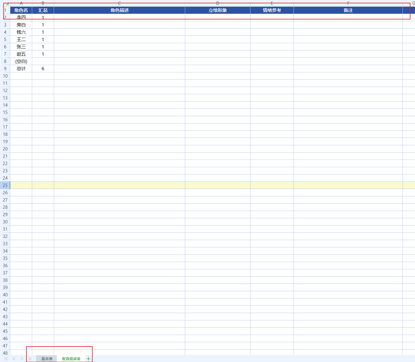The height and width of the screenshot is (362, 415).
Task: Click row header 25 to select row
Action: pos(5,185)
